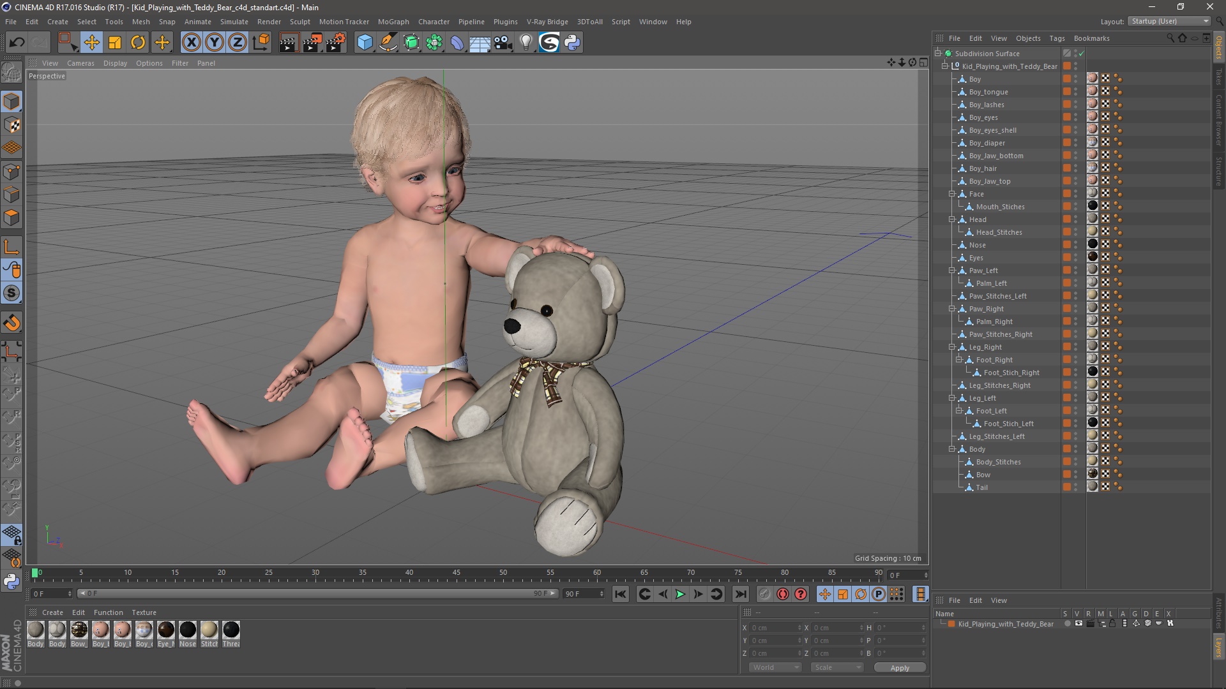This screenshot has width=1226, height=689.
Task: Select the Boy_hair object
Action: click(983, 168)
